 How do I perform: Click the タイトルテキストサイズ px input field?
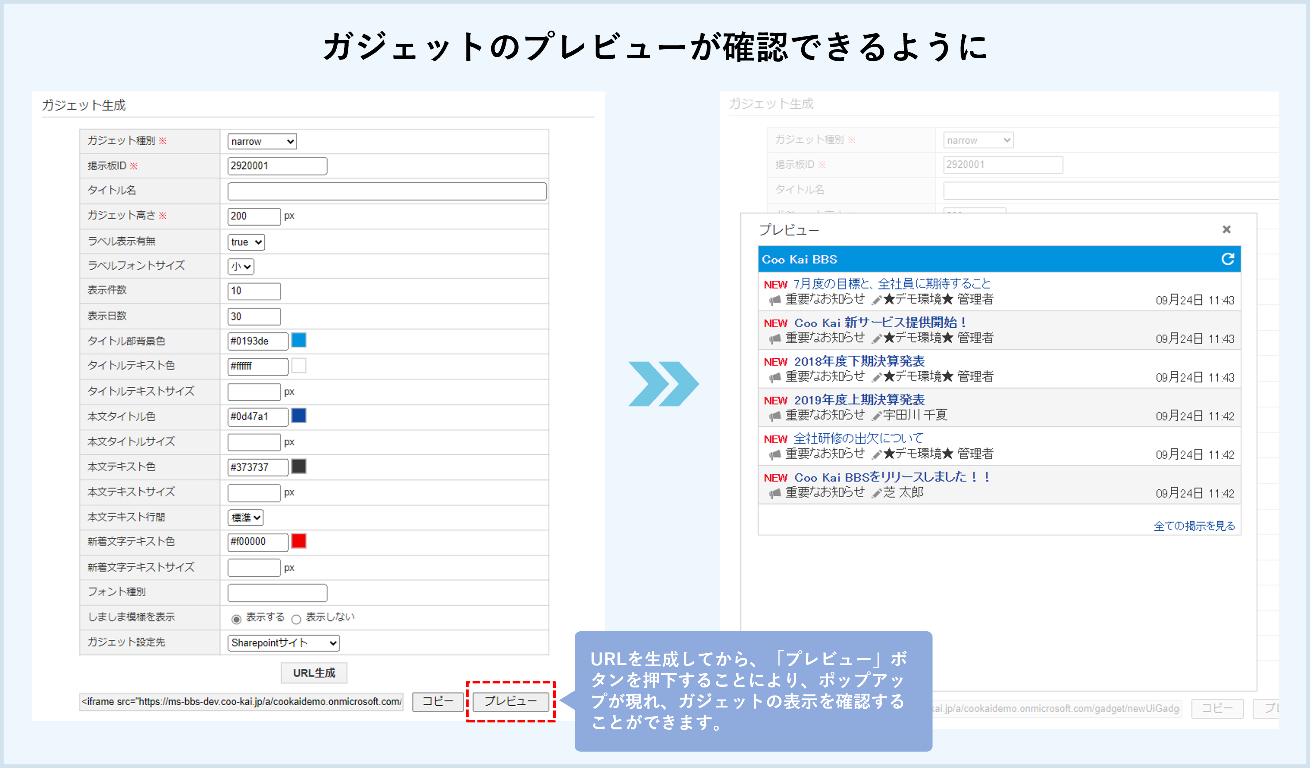point(254,392)
